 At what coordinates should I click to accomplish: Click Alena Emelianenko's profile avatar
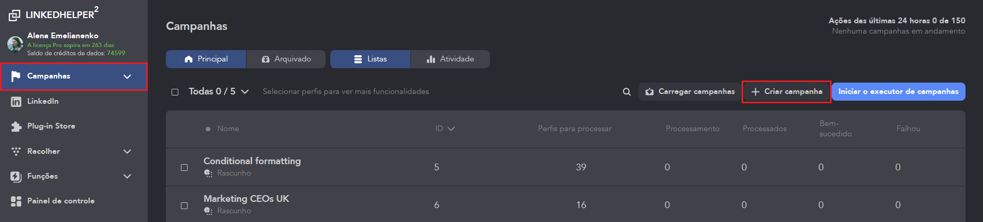pyautogui.click(x=15, y=44)
